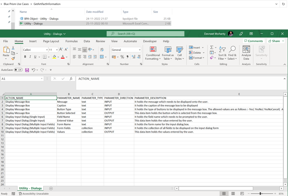Open the Analyze Data tool
The width and height of the screenshot is (288, 196).
pyautogui.click(x=246, y=53)
